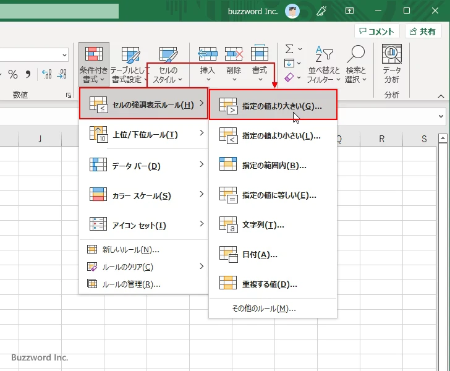Open the Format (書式) cells icon

pyautogui.click(x=260, y=54)
